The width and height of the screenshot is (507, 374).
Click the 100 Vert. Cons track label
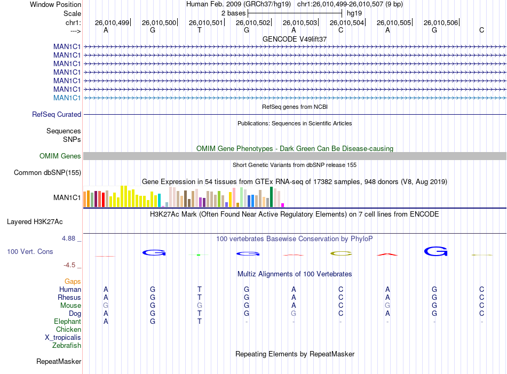(x=30, y=251)
